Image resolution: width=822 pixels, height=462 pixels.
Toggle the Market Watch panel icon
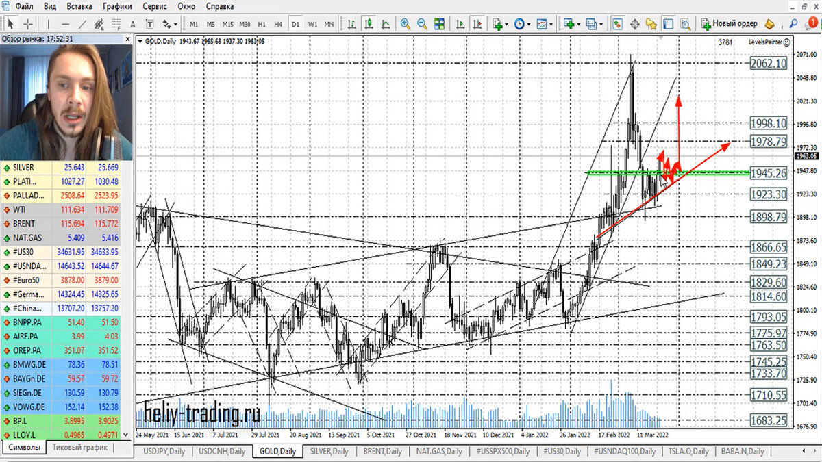618,24
